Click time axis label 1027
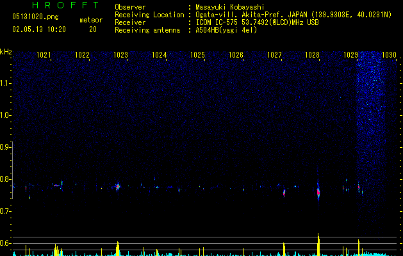 pos(274,55)
